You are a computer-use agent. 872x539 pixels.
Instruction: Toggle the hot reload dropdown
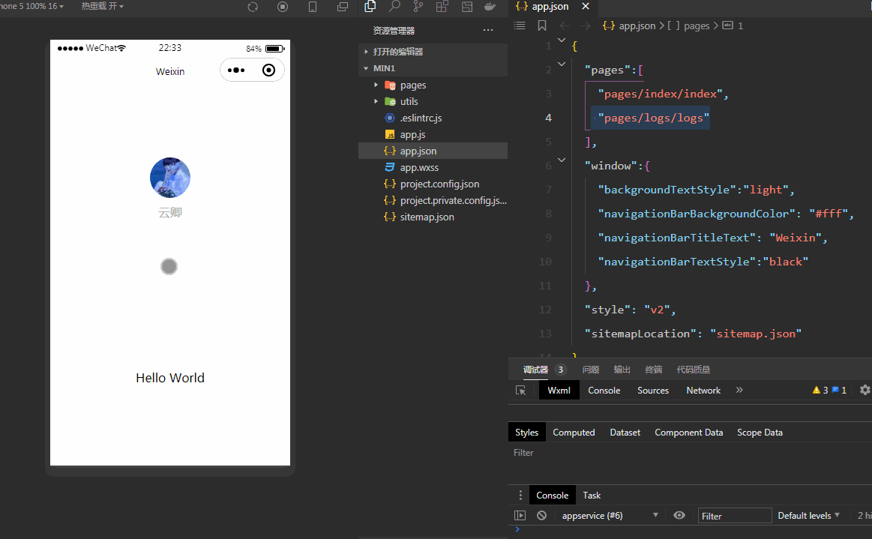tap(102, 6)
